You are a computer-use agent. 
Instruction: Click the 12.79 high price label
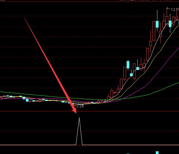tap(175, 10)
